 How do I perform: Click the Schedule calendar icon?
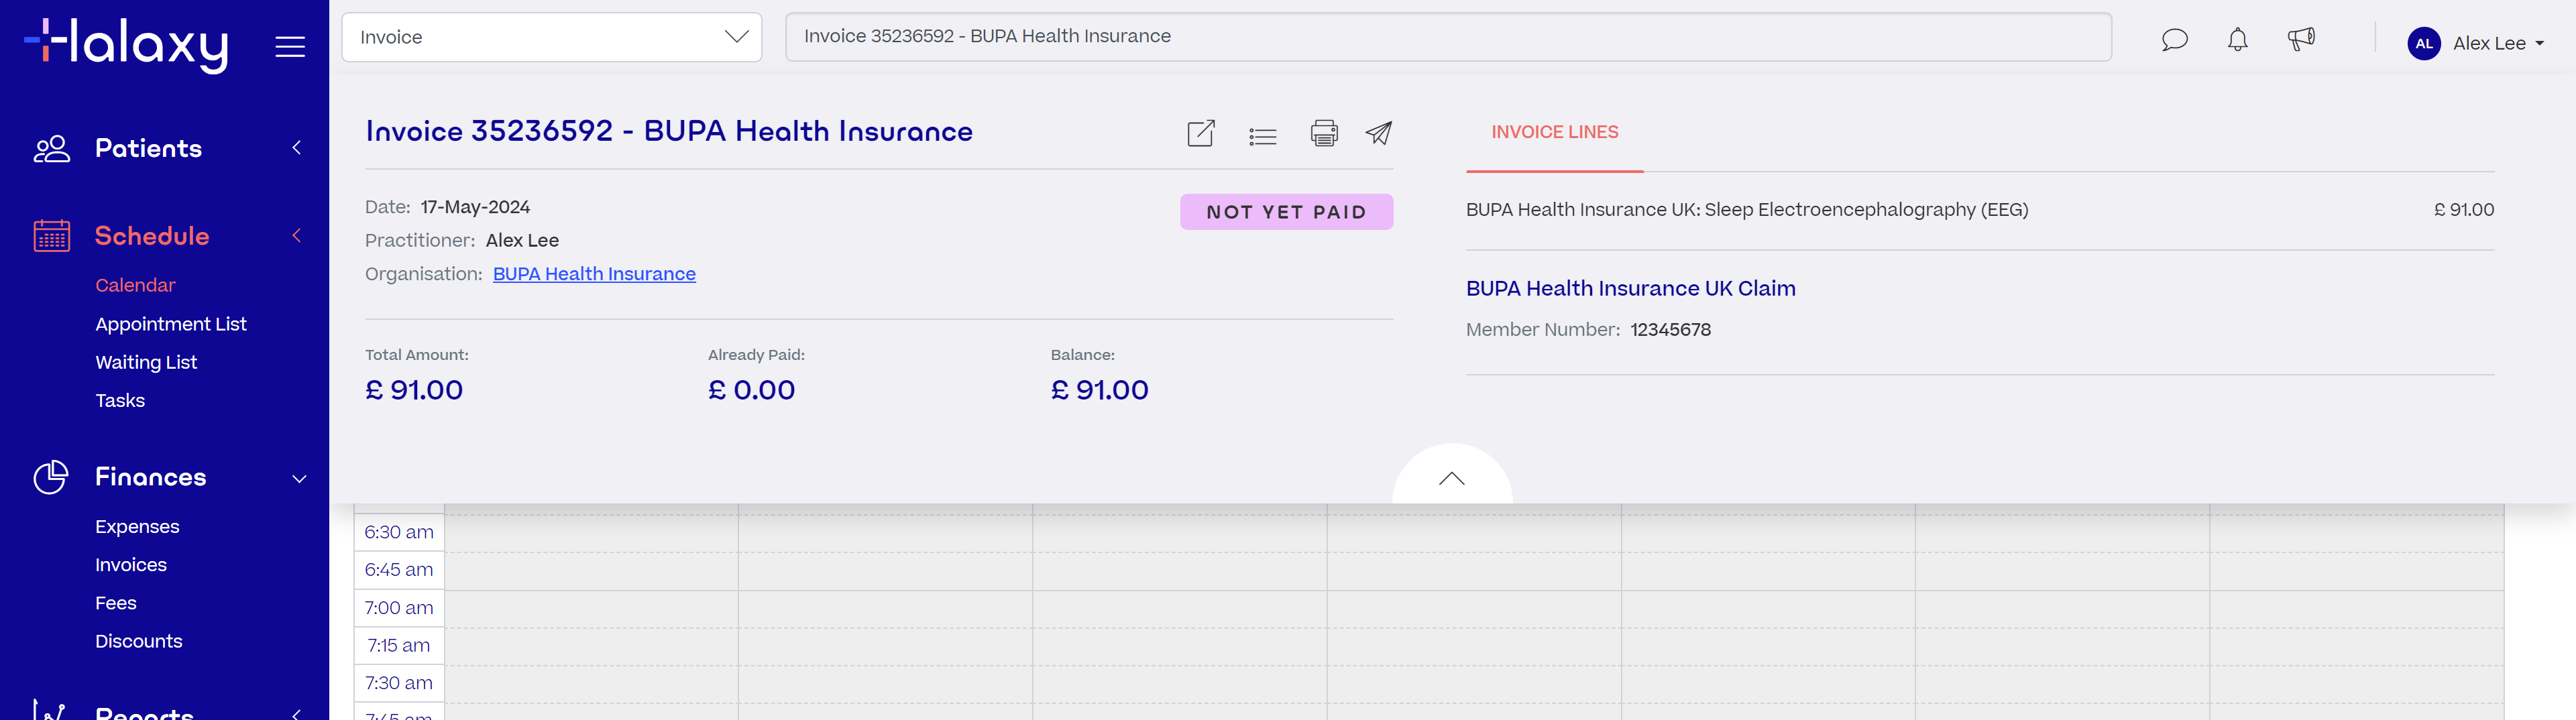pos(52,236)
